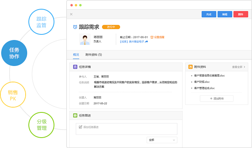The width and height of the screenshot is (252, 148).
Task: Click the 跟踪需求 task title
Action: pyautogui.click(x=89, y=27)
